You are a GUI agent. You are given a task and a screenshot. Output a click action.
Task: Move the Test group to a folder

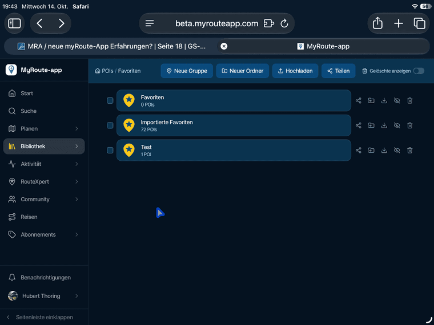tap(371, 151)
